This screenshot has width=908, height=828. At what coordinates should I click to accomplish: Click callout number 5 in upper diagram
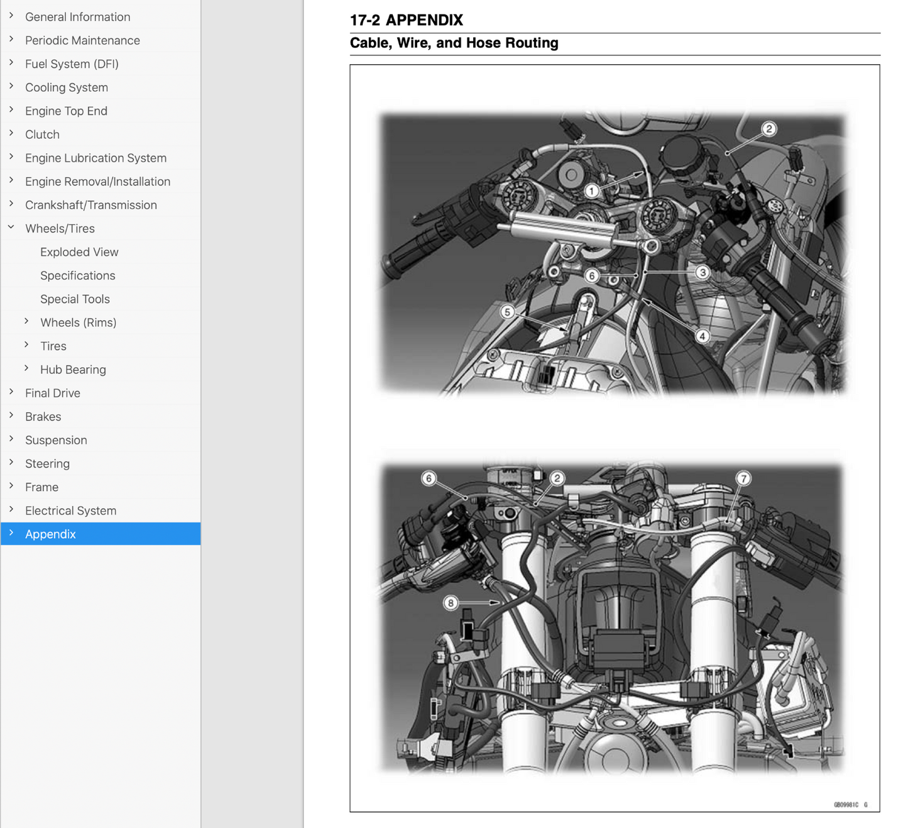(x=507, y=312)
